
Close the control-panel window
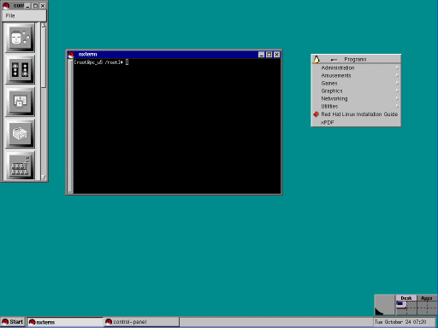click(x=43, y=6)
